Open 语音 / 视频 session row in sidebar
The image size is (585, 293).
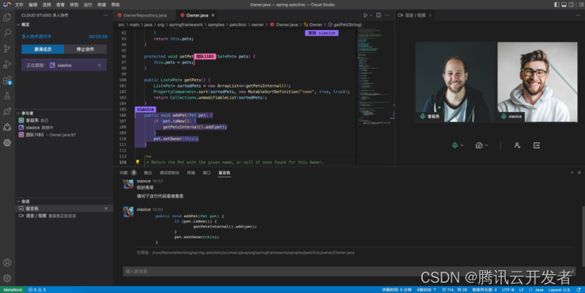63,216
